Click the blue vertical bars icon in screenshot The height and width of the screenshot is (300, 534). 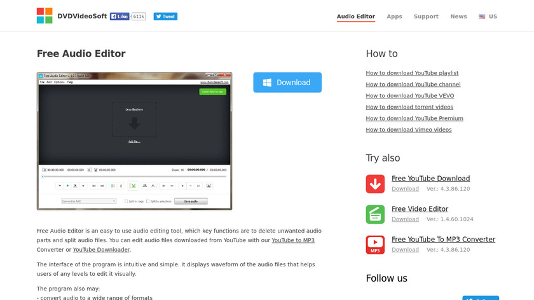click(x=113, y=186)
